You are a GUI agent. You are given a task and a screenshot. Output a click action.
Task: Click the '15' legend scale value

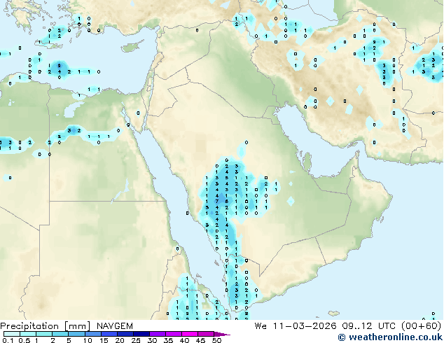[x=104, y=340]
